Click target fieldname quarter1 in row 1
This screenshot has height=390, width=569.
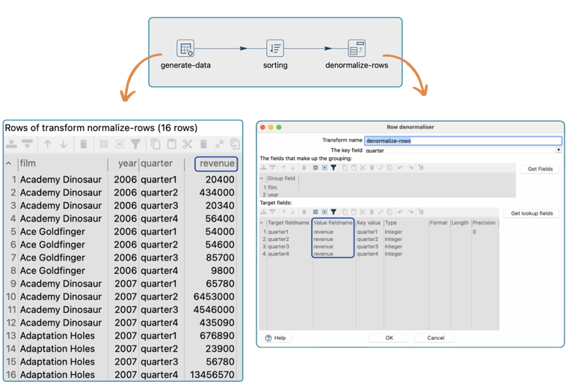tap(278, 232)
